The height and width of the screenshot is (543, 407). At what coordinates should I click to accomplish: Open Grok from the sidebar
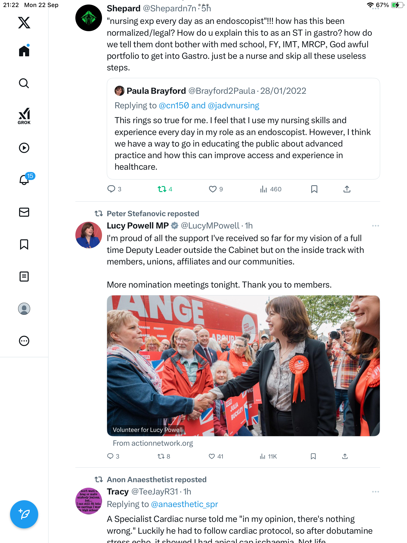point(24,116)
